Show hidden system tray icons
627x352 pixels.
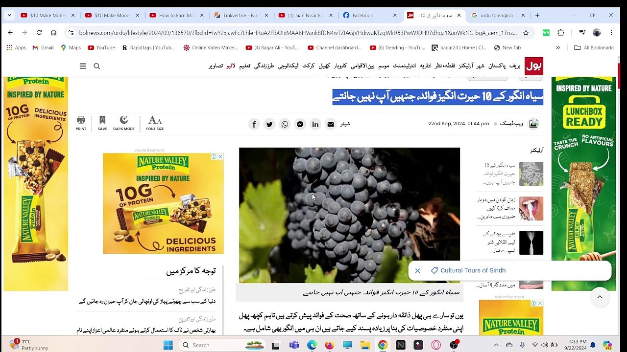[x=496, y=345]
